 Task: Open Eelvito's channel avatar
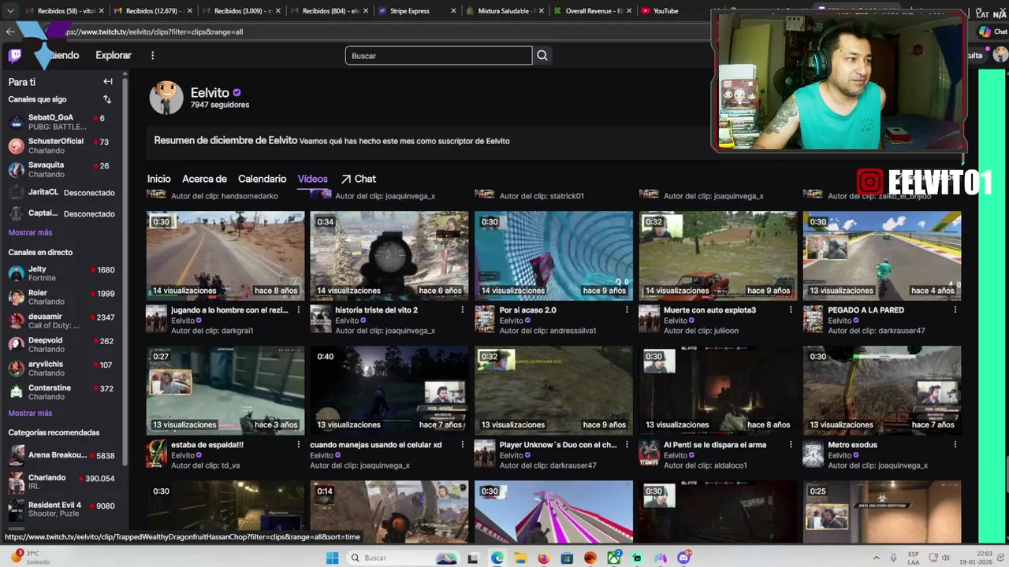pos(166,98)
